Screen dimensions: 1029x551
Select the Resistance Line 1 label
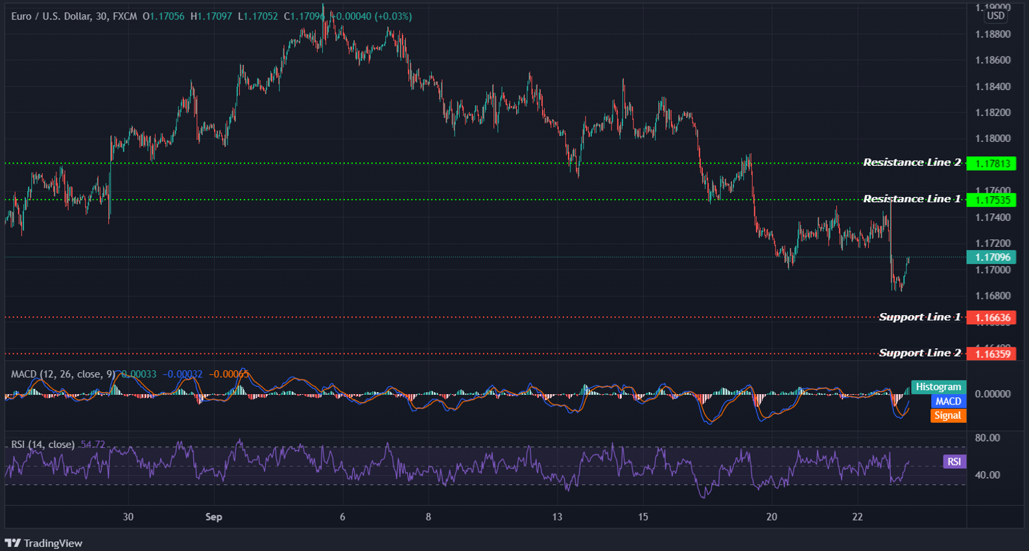912,199
